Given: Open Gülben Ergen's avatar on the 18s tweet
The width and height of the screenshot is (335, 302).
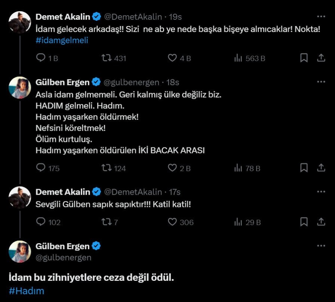Looking at the screenshot, I should click(x=20, y=88).
